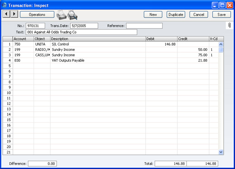Click V-Cd value 1 in row 3
Viewport: 235px width, 169px height.
coord(211,55)
